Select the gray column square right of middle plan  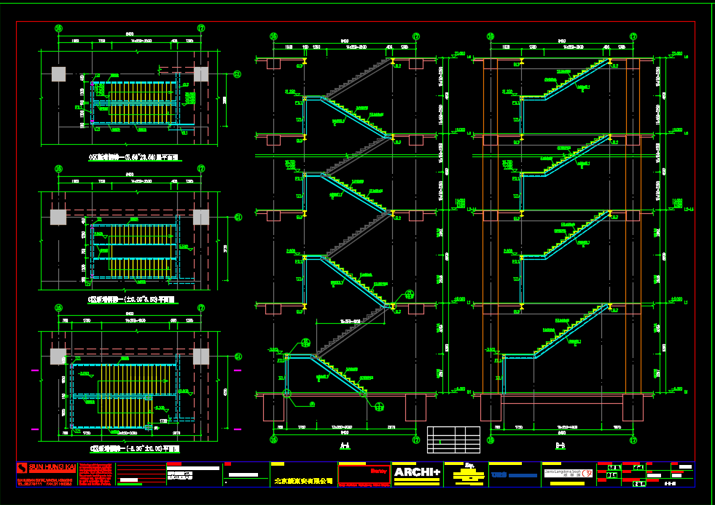click(x=201, y=217)
